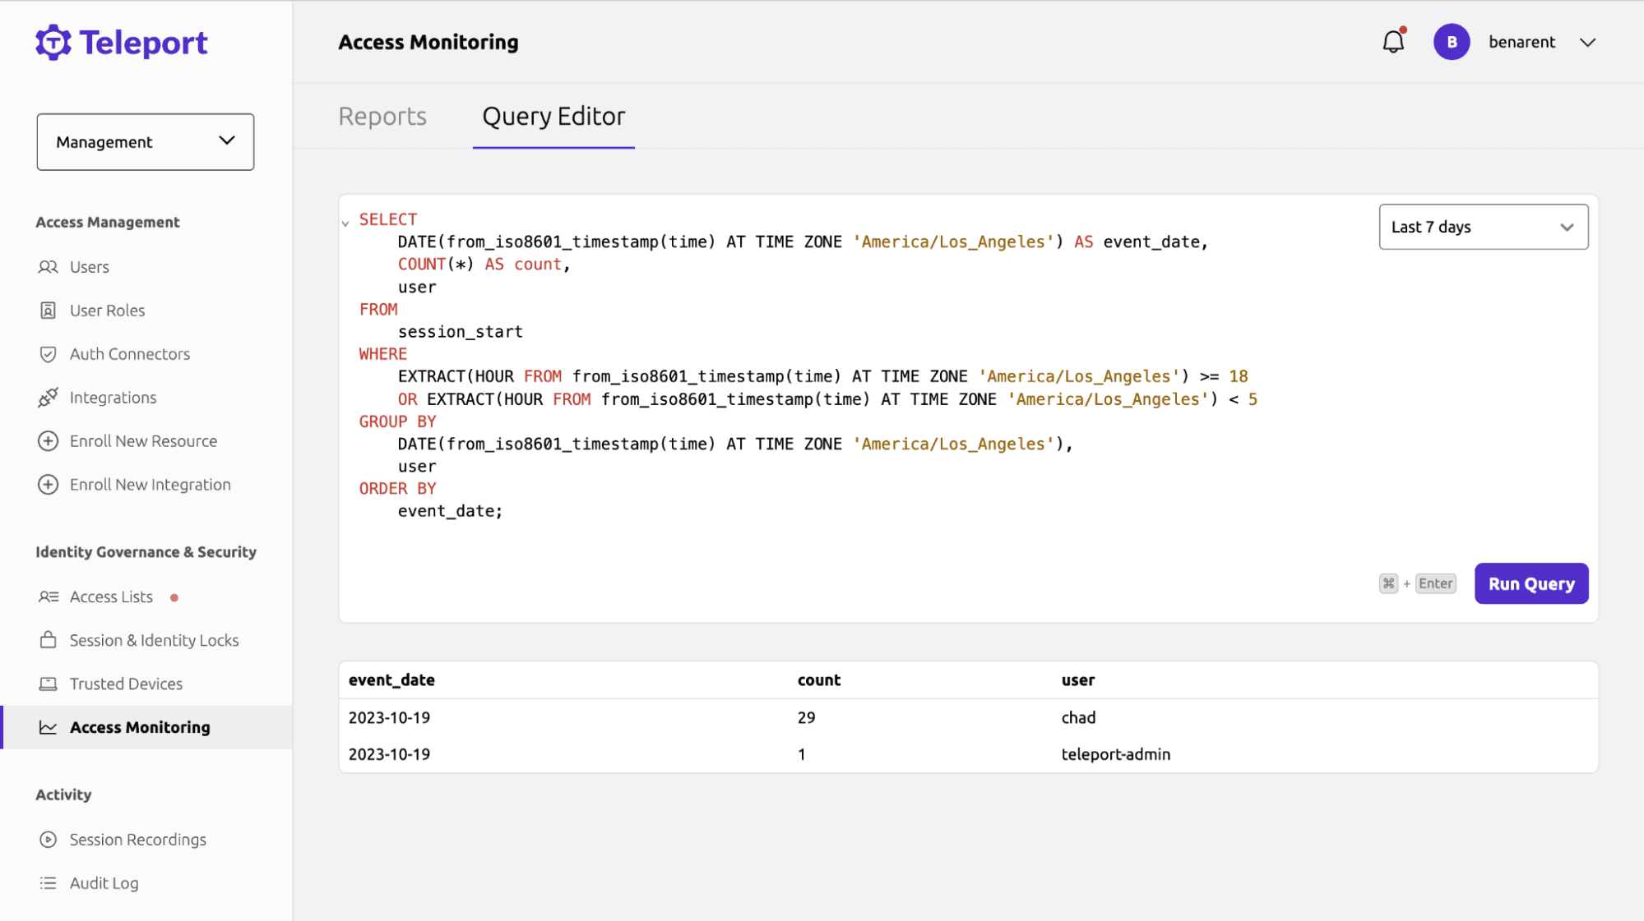Select the User Roles shield icon

pos(49,310)
